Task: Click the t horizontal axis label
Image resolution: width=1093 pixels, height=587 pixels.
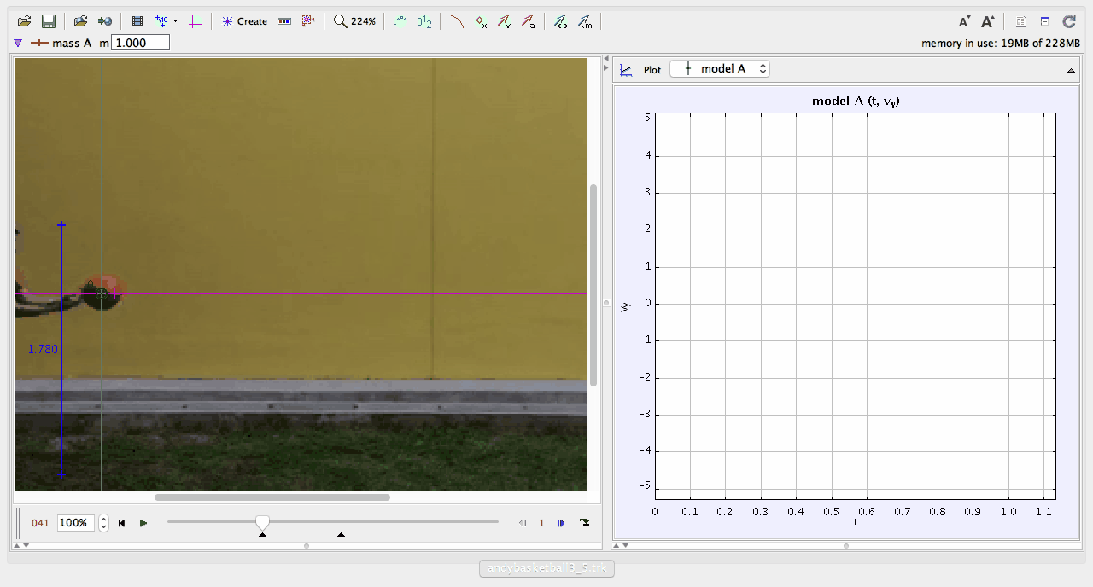Action: click(x=856, y=520)
